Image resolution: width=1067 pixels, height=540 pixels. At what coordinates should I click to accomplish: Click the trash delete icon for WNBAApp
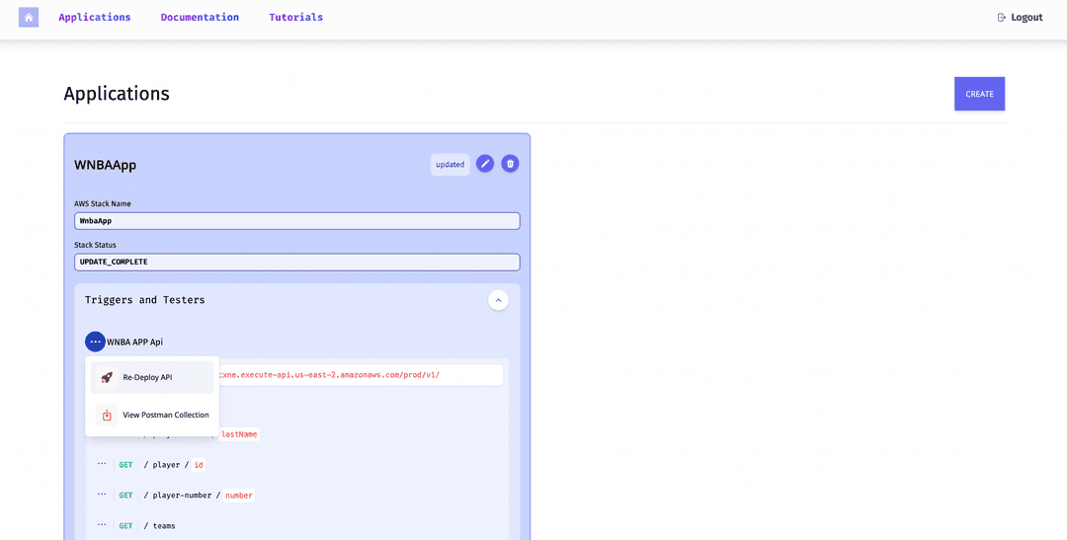pos(511,164)
